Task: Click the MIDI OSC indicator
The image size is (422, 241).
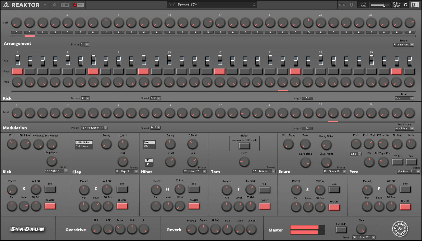Action: (x=363, y=5)
